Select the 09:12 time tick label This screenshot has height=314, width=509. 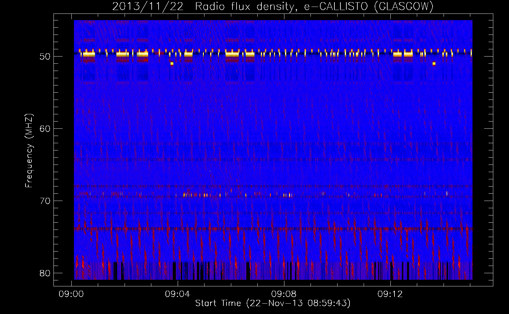point(390,294)
